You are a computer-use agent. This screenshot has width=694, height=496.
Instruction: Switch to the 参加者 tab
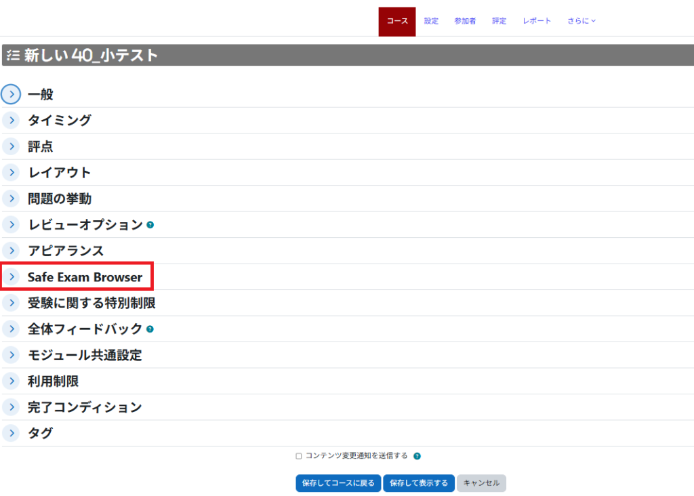[465, 21]
